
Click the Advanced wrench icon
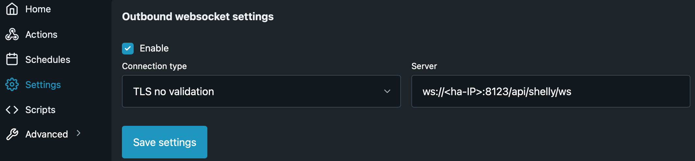[12, 134]
